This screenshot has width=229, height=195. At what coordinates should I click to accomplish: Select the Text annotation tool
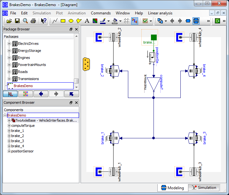point(87,21)
